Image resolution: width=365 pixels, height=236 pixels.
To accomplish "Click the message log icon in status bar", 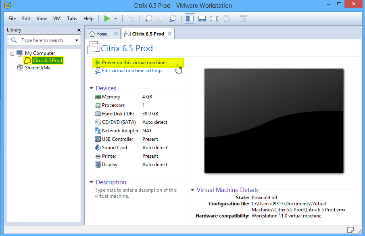I will click(350, 230).
